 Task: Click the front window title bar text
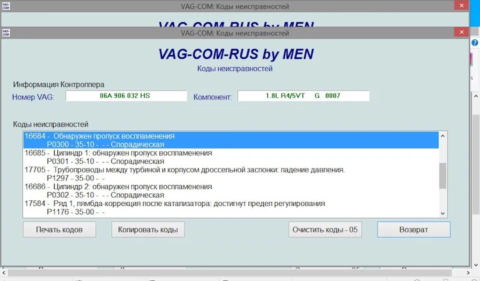point(235,33)
